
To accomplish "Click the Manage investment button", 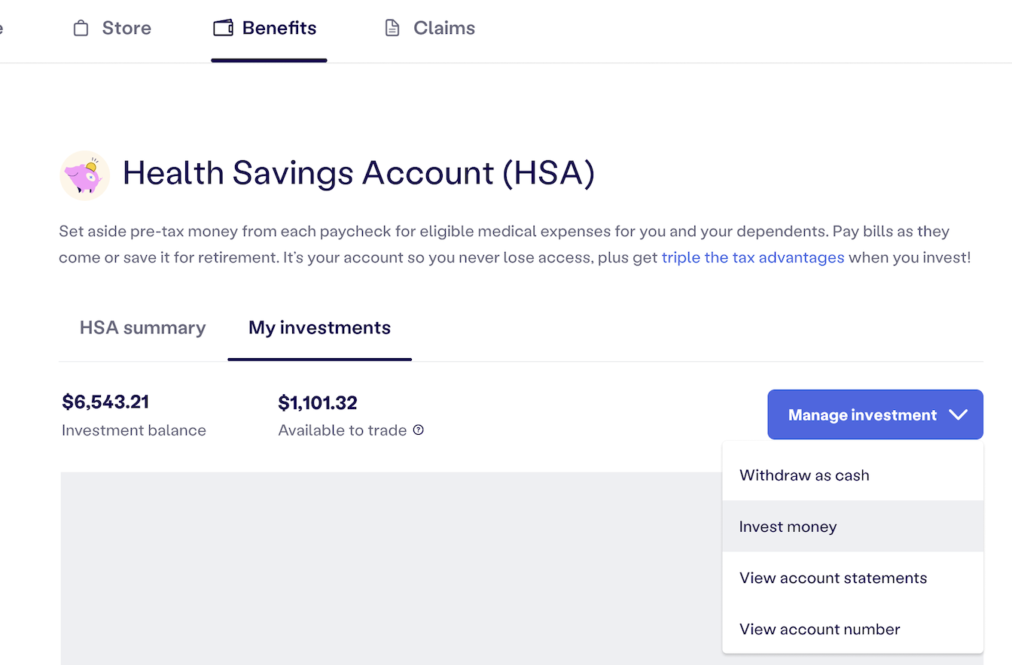I will tap(875, 414).
